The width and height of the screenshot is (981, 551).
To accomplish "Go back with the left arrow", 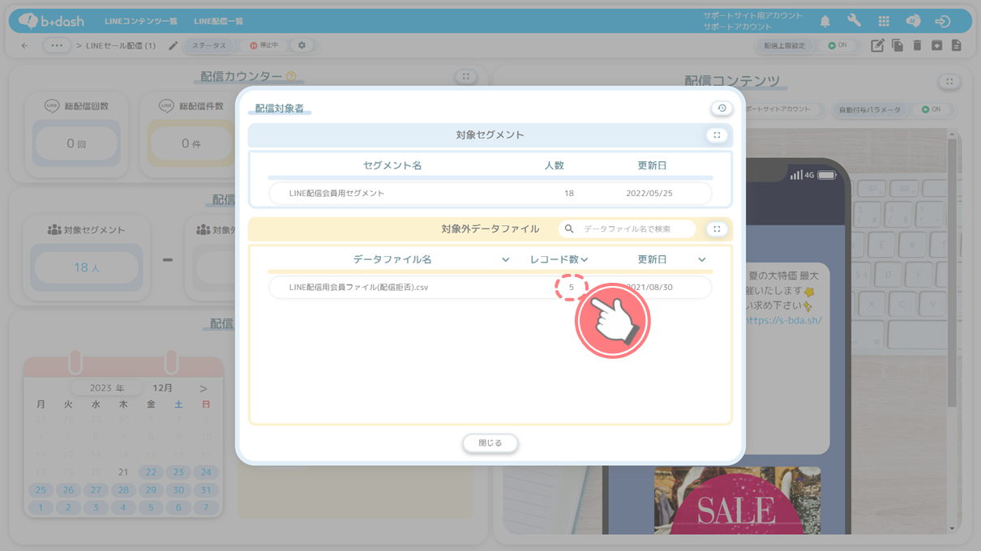I will click(x=24, y=45).
